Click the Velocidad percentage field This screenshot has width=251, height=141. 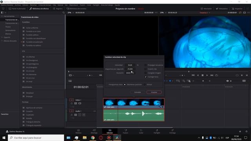[130, 65]
